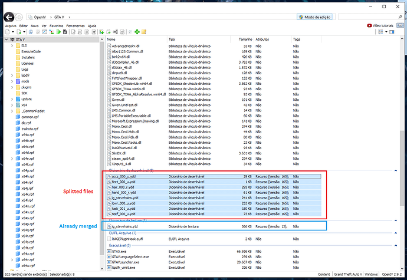Click the YouTube Video tutorials icon
The image size is (407, 280).
pyautogui.click(x=369, y=25)
